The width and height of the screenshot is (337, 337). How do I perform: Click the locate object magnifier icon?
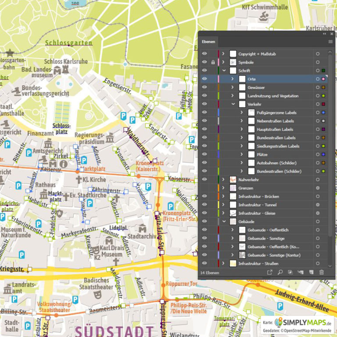tap(280, 272)
